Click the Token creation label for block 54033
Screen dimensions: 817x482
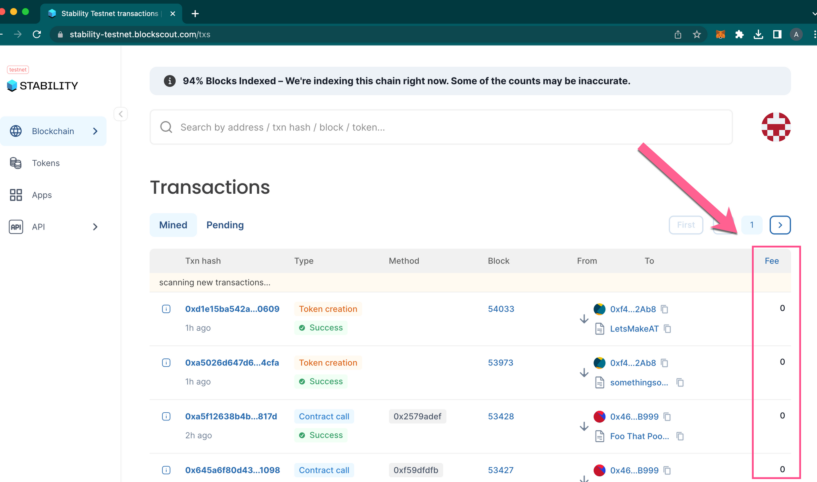tap(328, 309)
